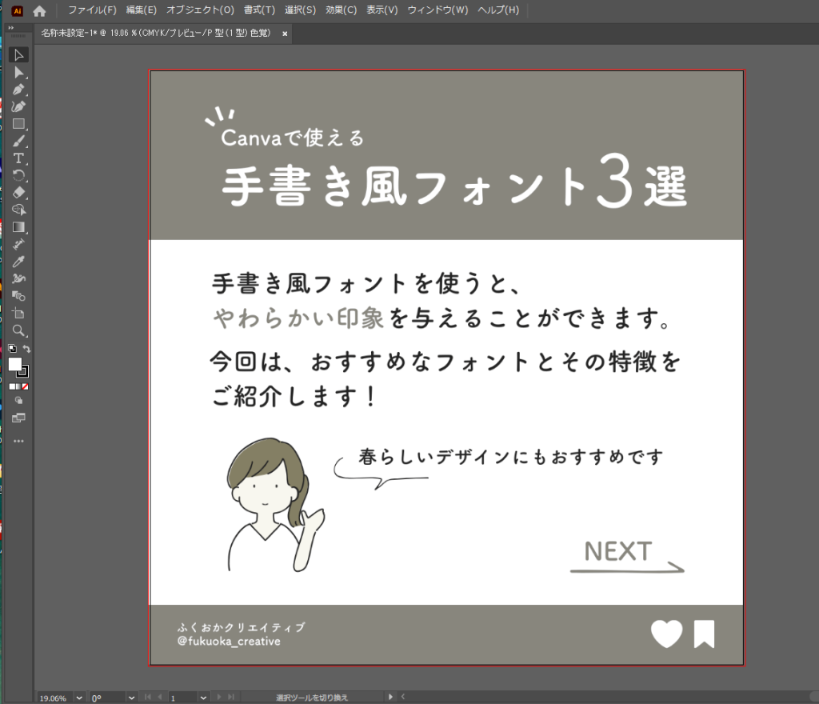Screen dimensions: 819x704
Task: Go to Illustrator Home screen
Action: click(x=39, y=11)
